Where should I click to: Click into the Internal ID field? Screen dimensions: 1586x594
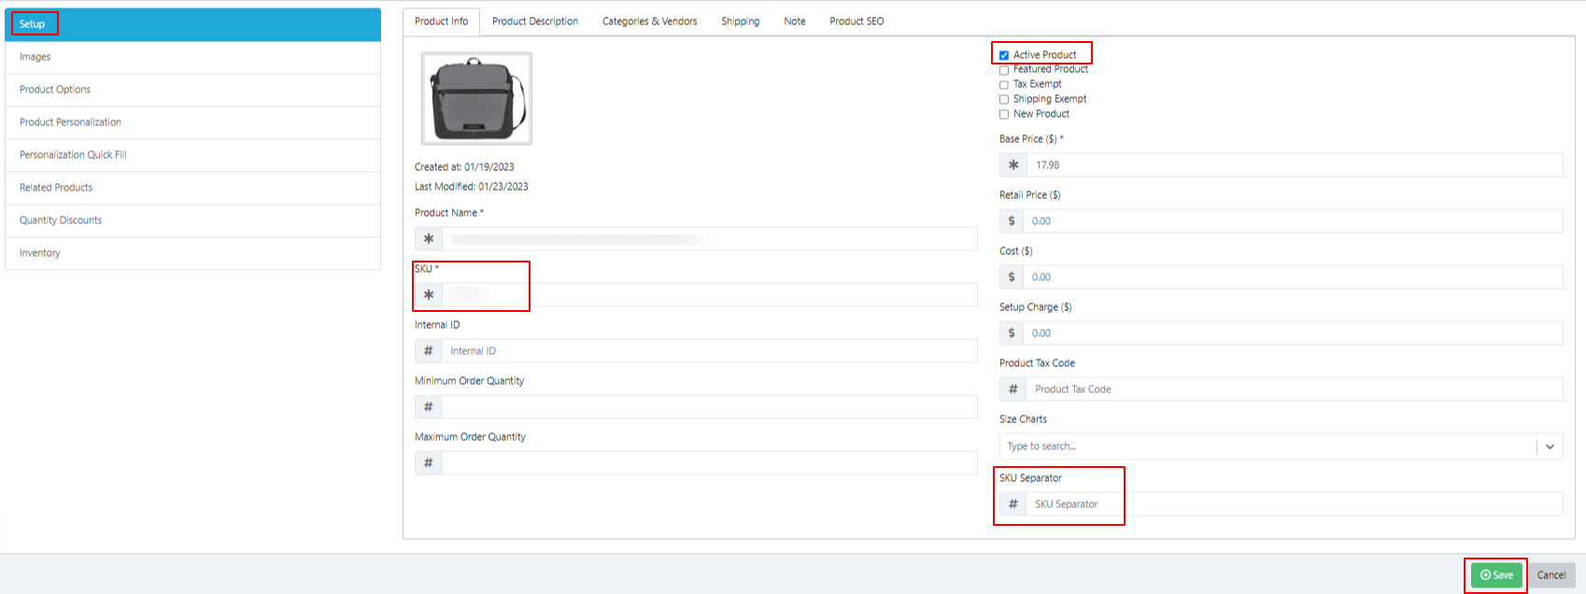pos(709,351)
